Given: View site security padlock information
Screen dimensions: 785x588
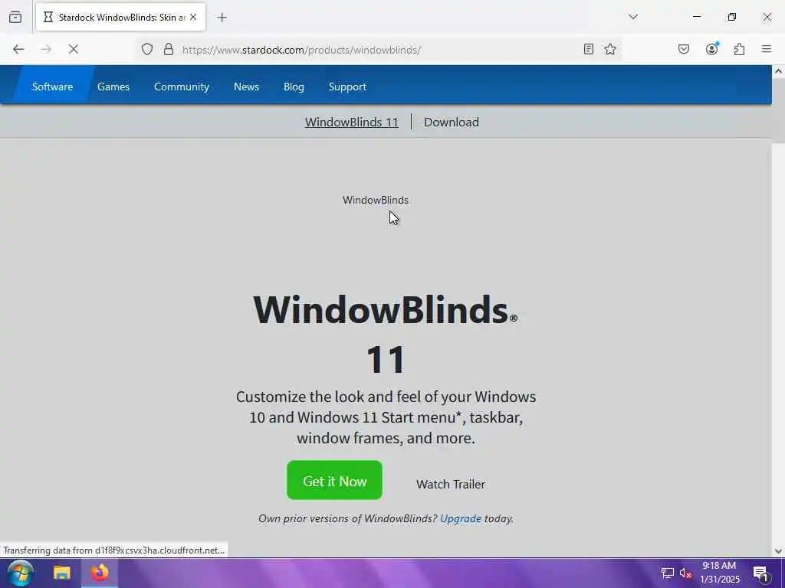Looking at the screenshot, I should [169, 49].
